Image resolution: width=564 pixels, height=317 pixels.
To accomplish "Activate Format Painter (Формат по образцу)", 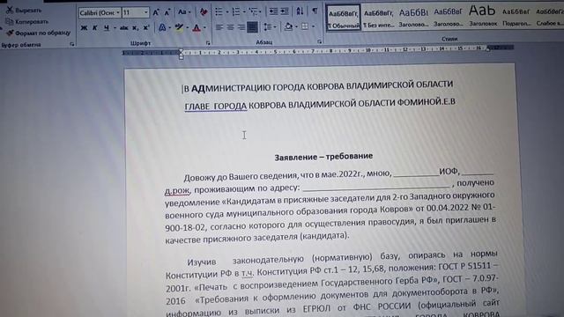I will point(38,33).
